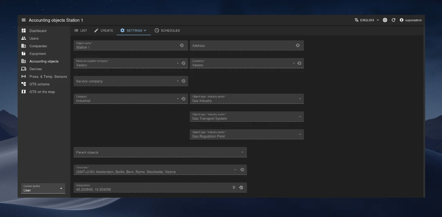Open the gear settings icon in header

tap(385, 20)
